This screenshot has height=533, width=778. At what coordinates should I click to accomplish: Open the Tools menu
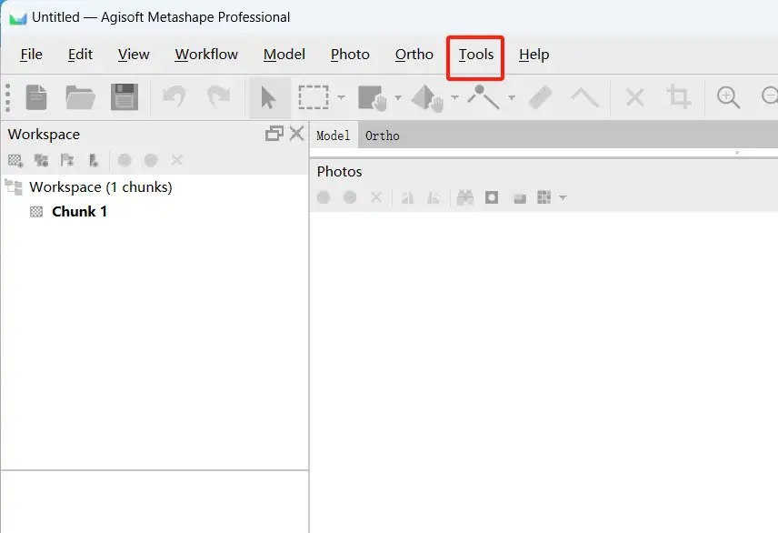coord(475,55)
